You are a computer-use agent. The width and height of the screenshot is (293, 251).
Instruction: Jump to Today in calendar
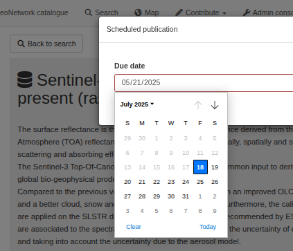coord(208,227)
